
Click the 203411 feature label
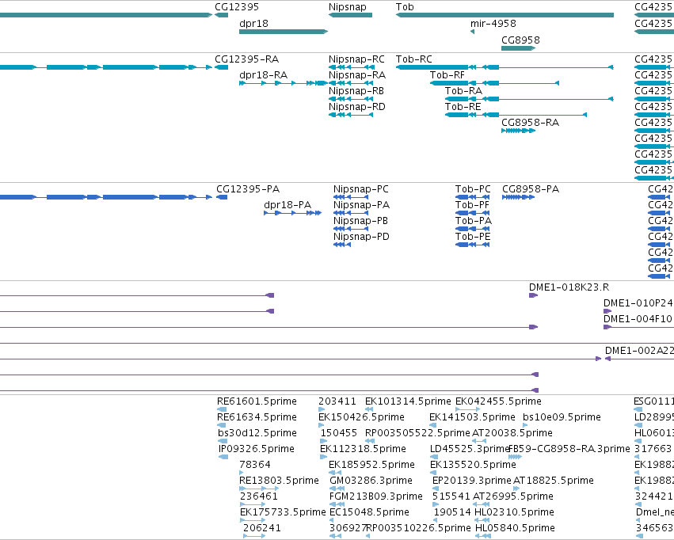pyautogui.click(x=337, y=401)
